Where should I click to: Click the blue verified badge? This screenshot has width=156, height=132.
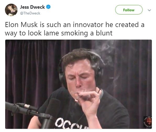click(48, 7)
